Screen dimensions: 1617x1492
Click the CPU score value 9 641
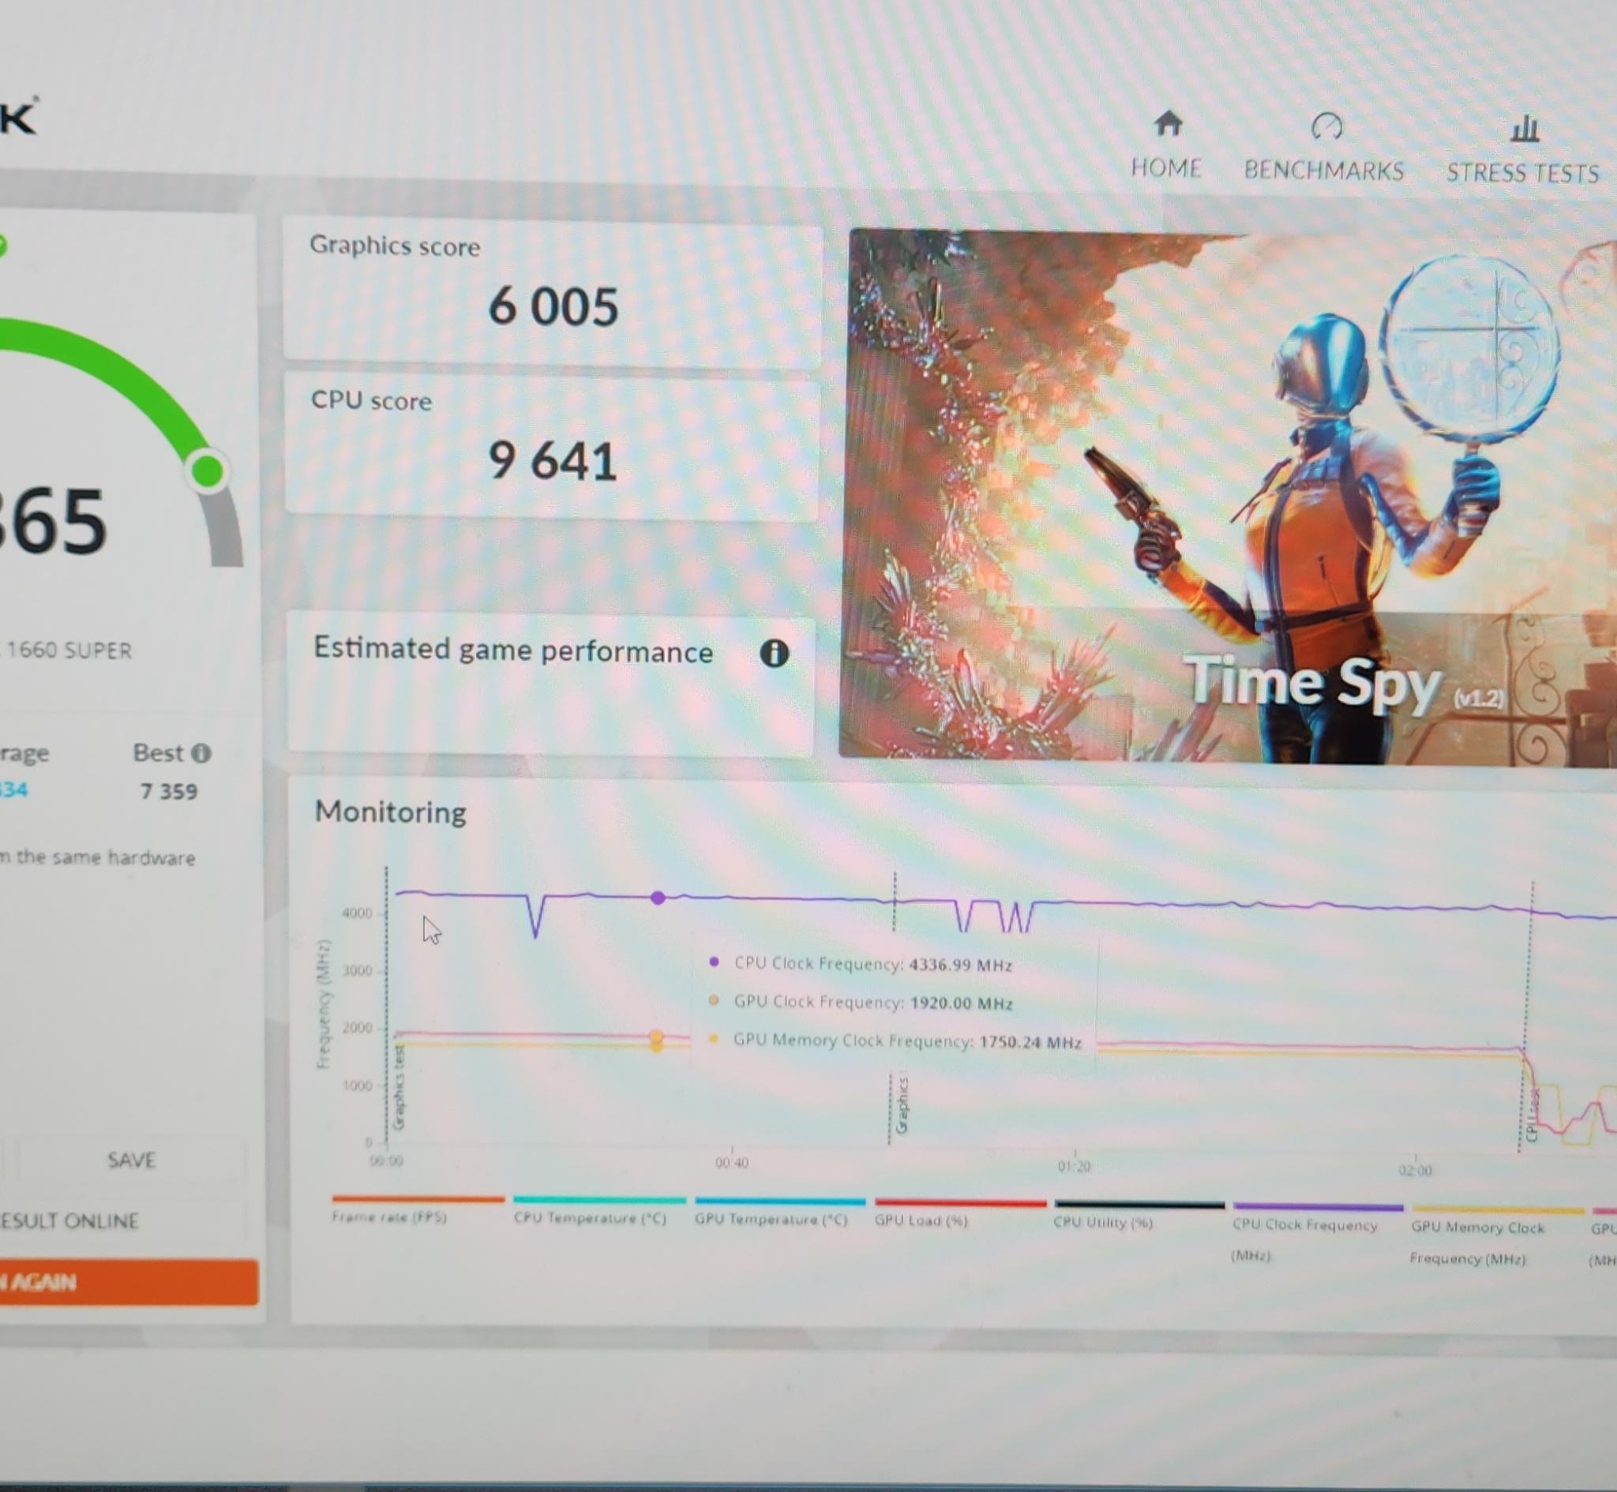coord(552,461)
